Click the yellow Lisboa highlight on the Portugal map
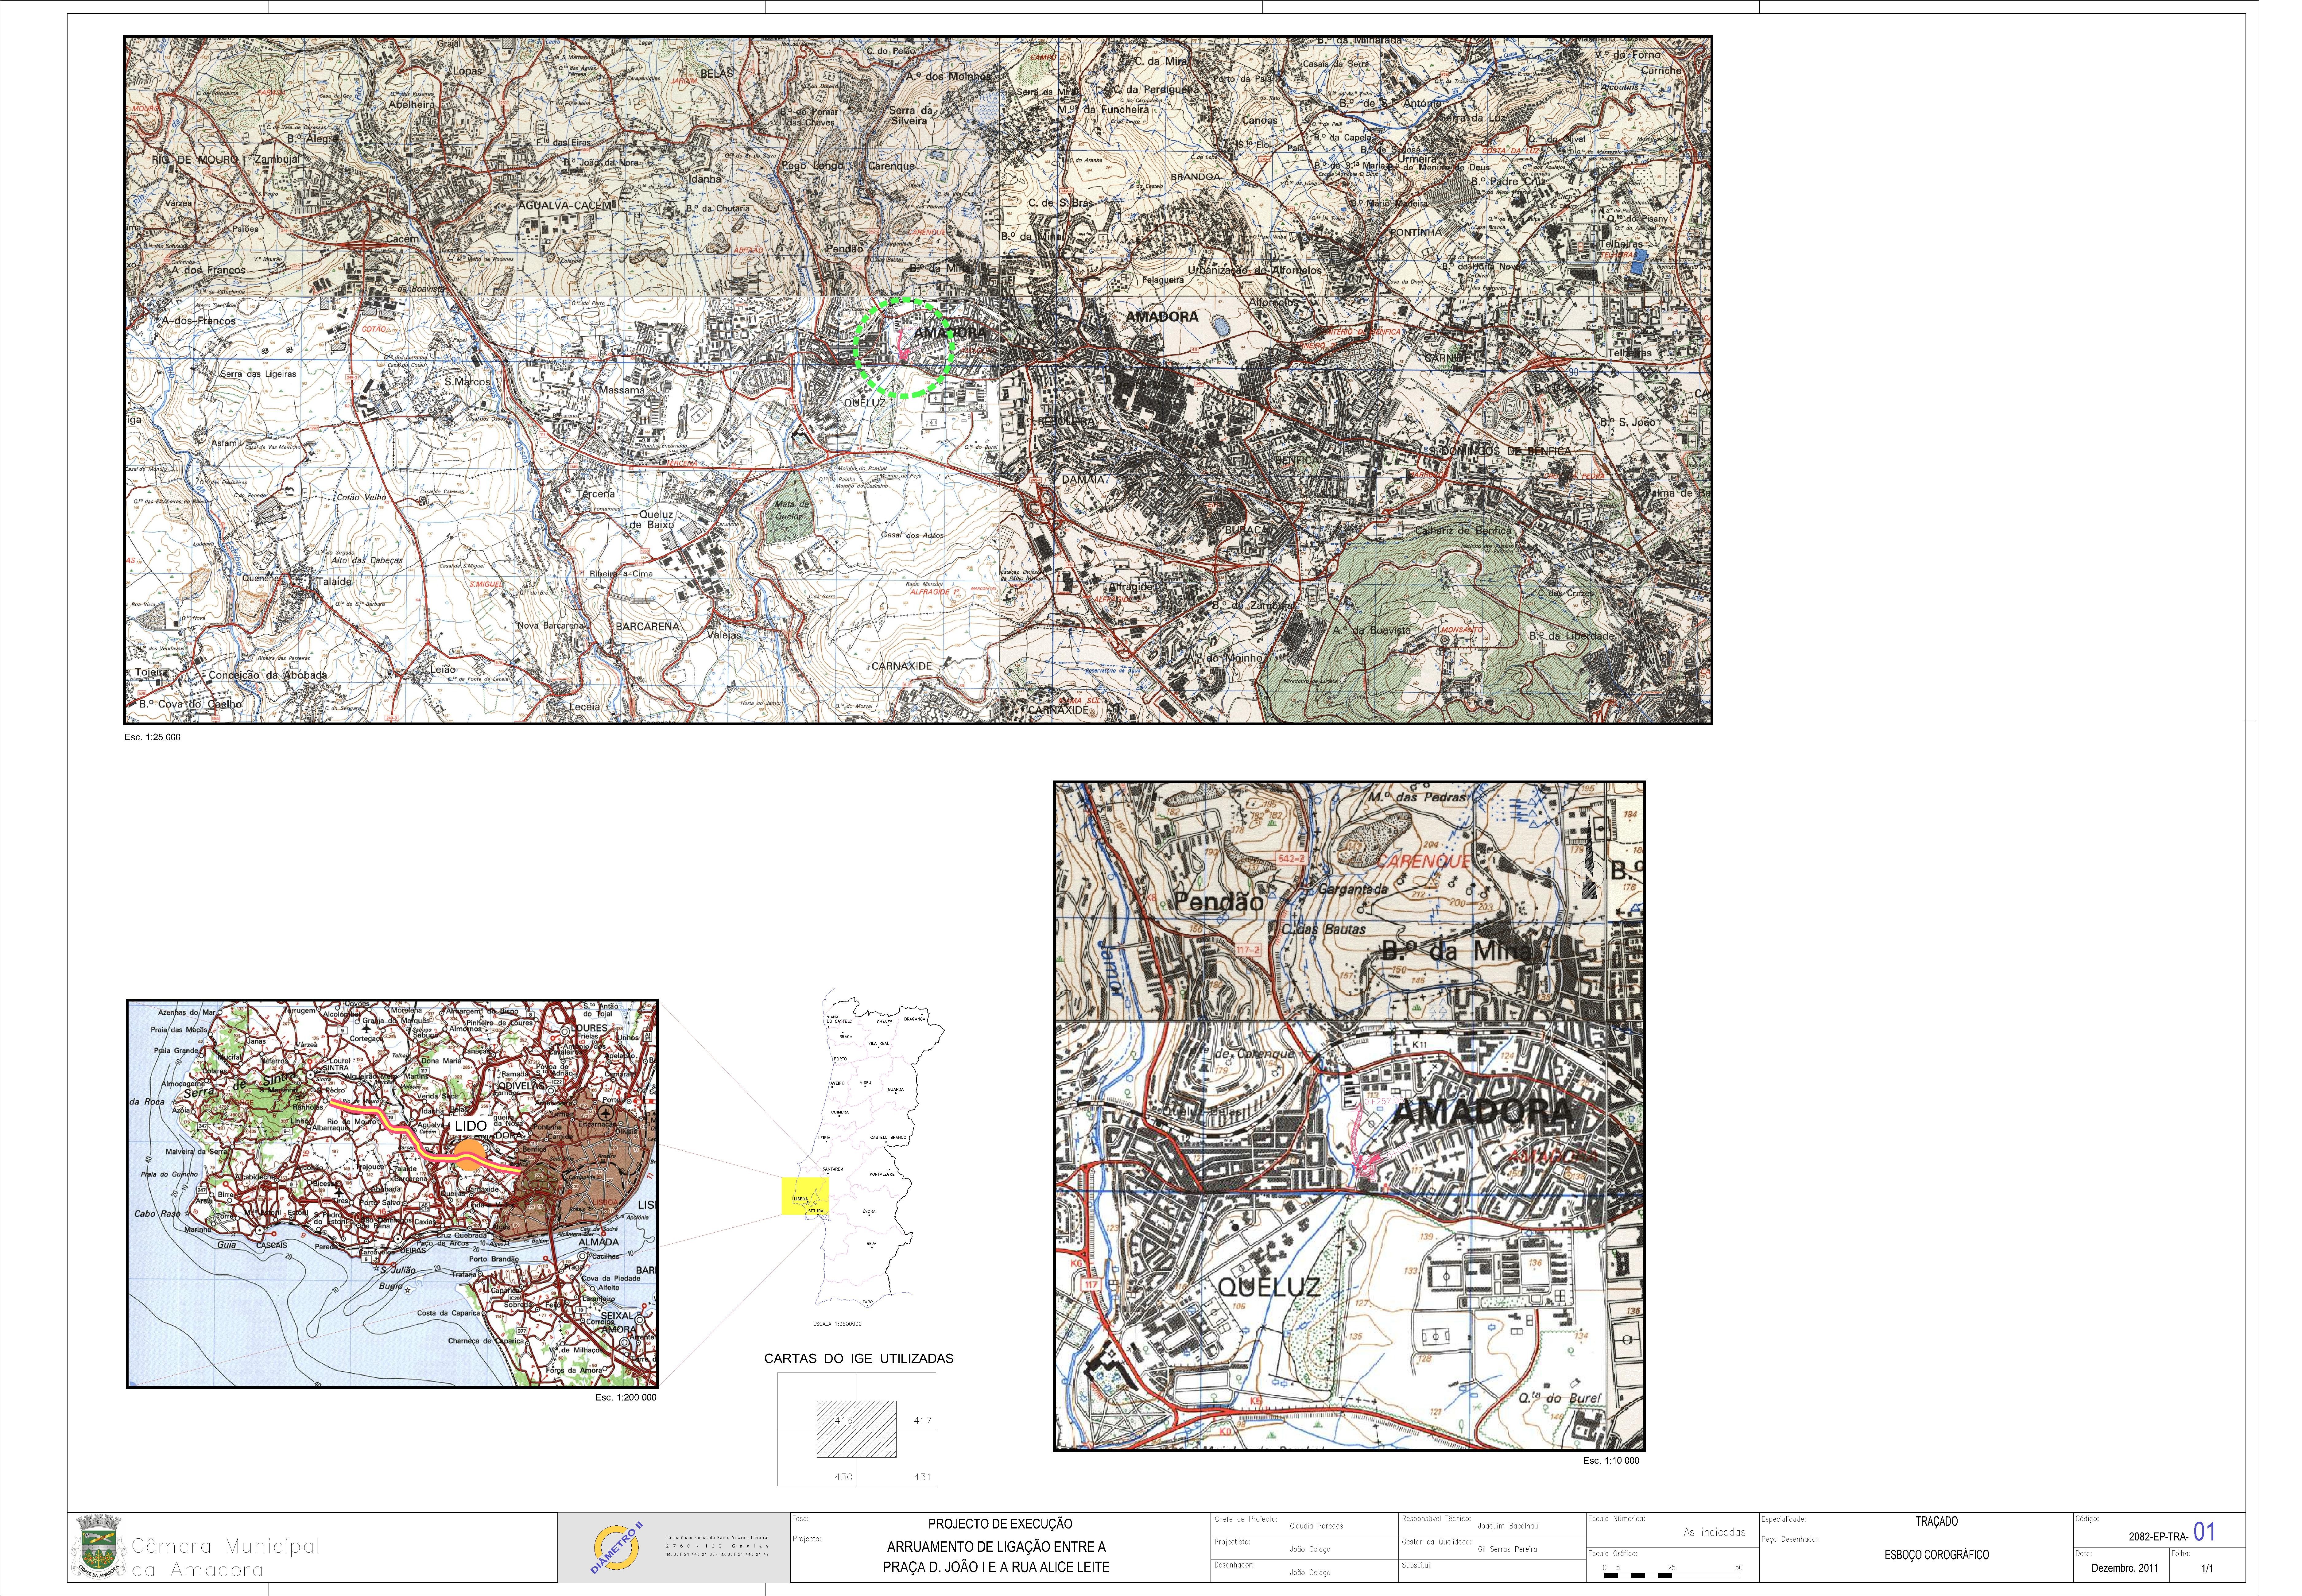 (805, 1196)
